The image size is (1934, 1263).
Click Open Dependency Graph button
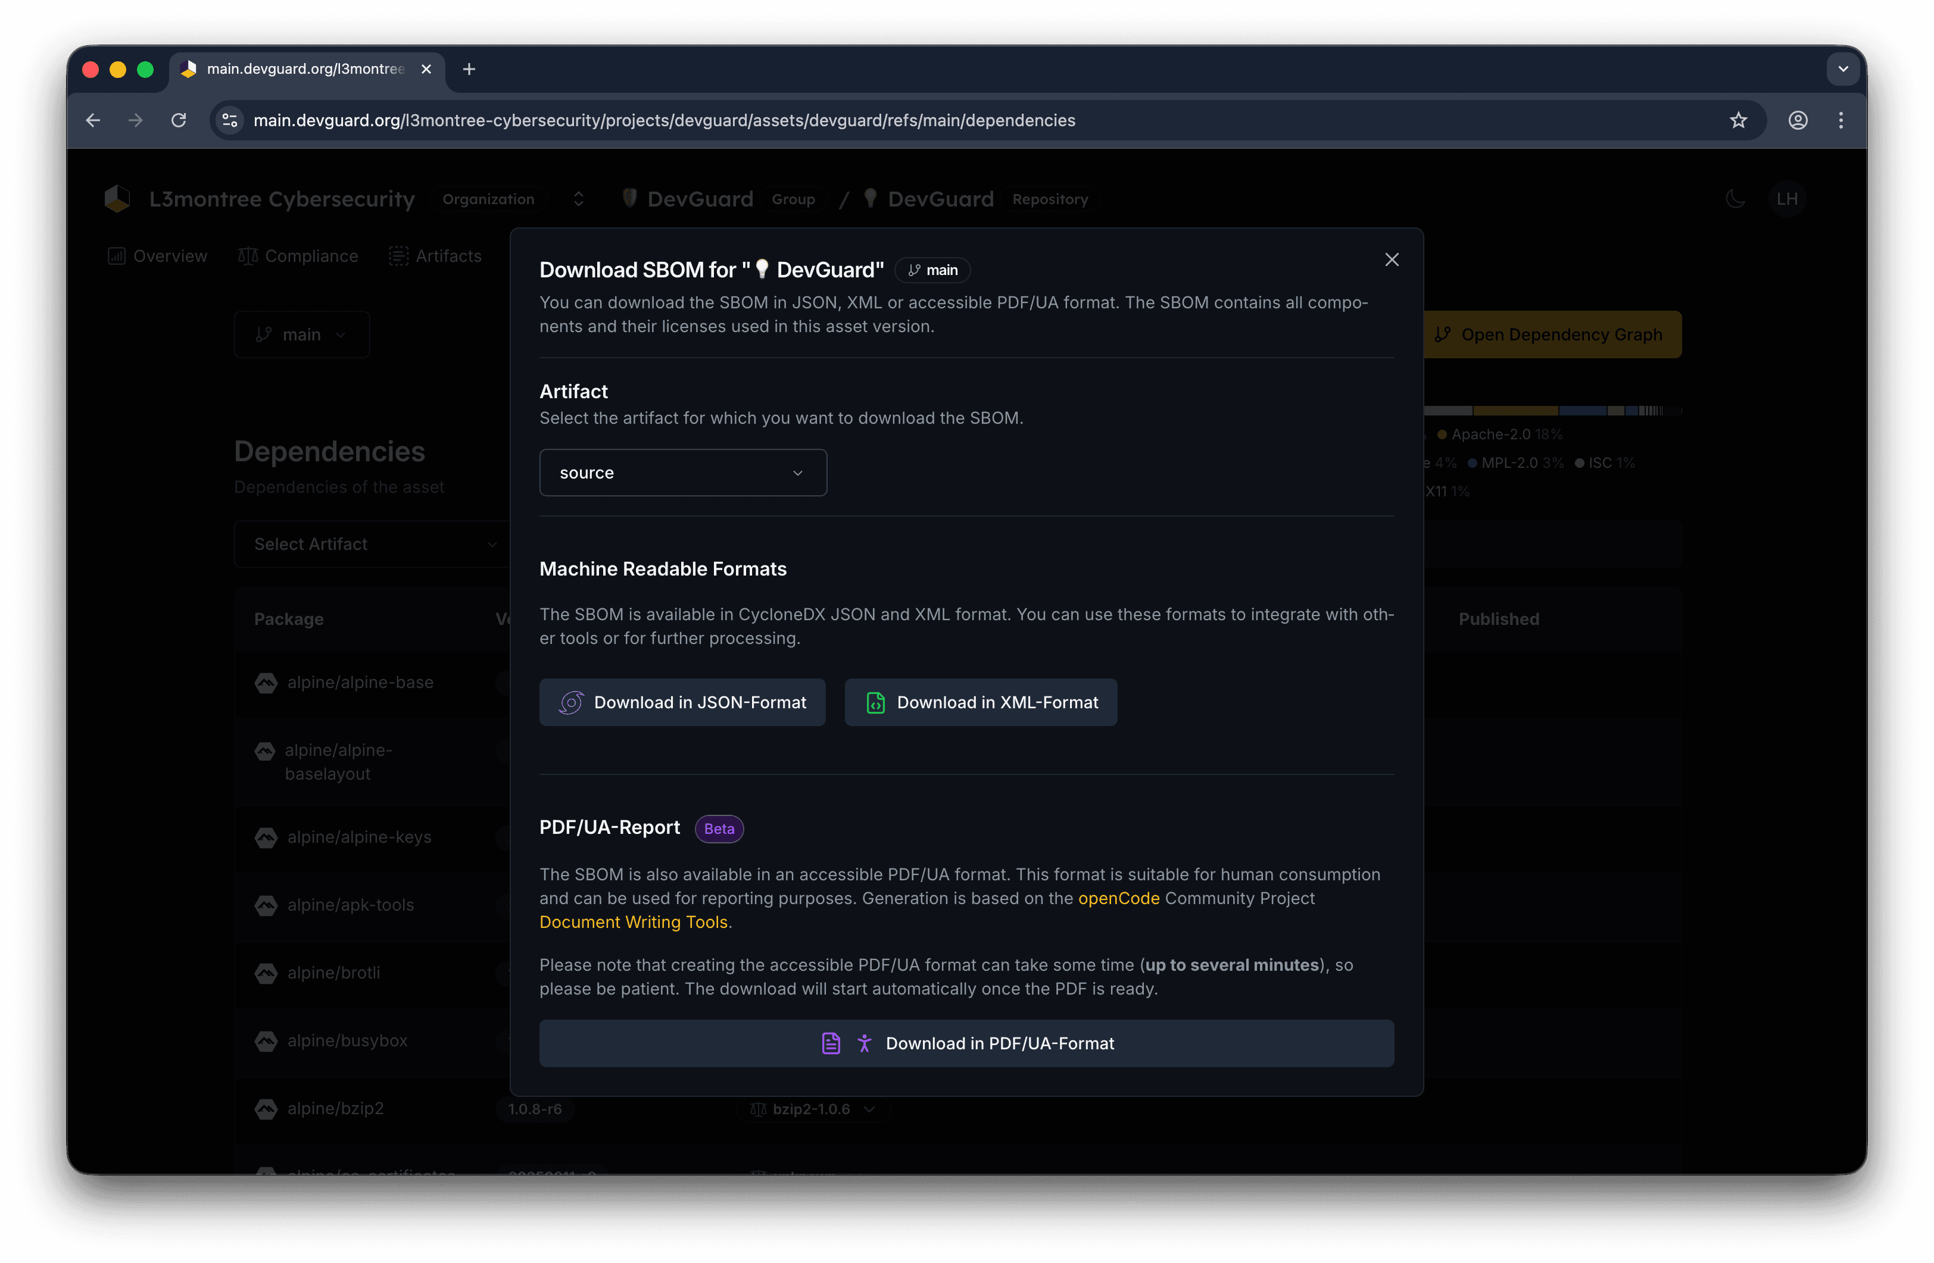pos(1552,334)
